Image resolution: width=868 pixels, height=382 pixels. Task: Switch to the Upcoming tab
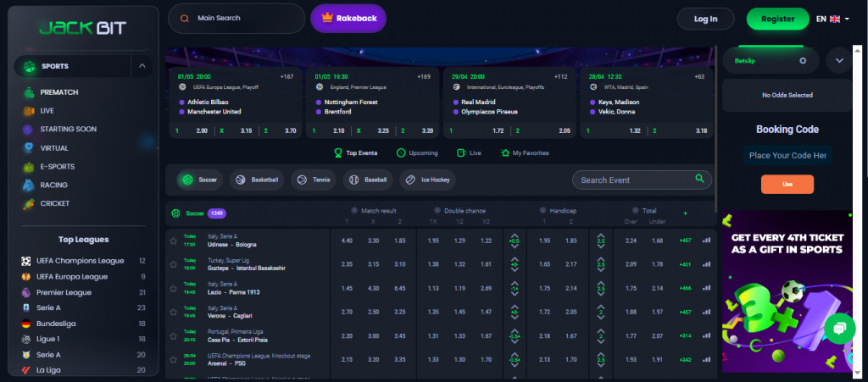[x=417, y=153]
